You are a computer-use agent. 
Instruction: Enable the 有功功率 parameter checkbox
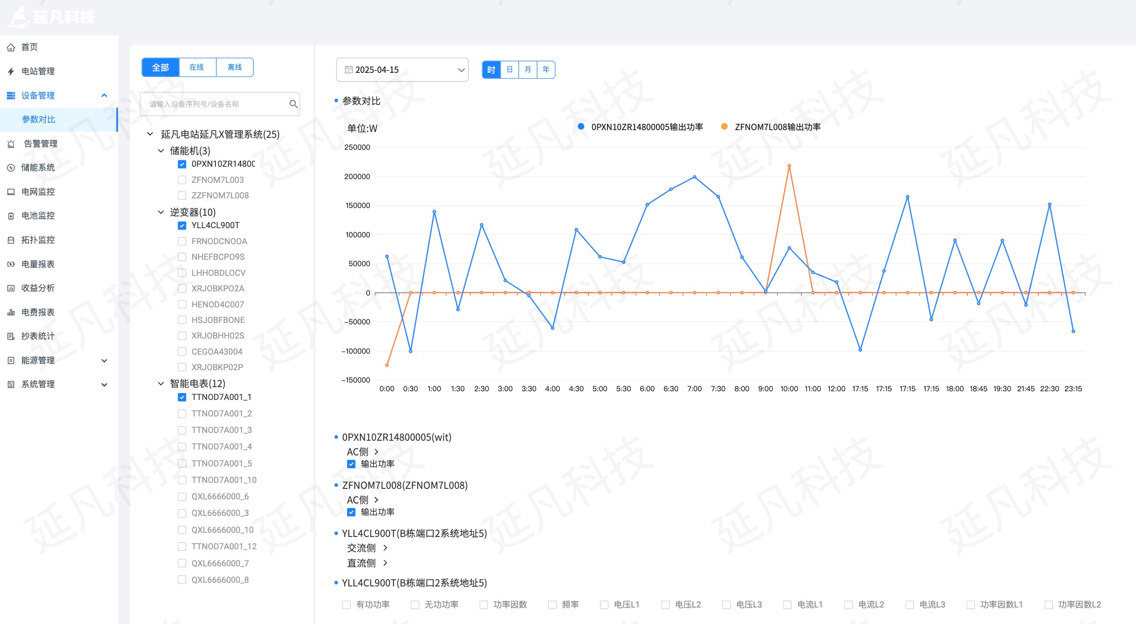pos(347,605)
